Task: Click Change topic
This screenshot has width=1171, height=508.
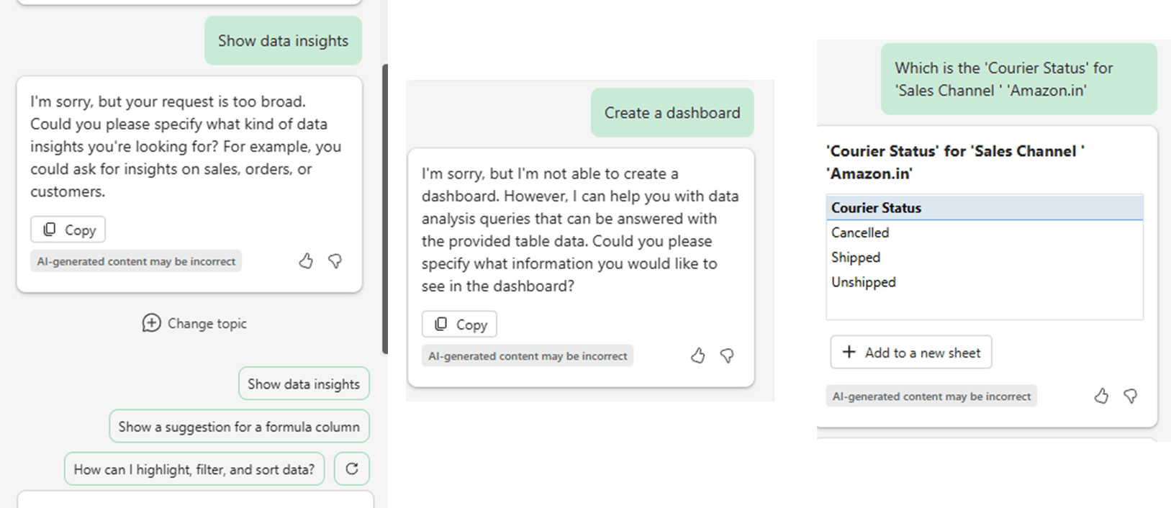Action: (195, 323)
